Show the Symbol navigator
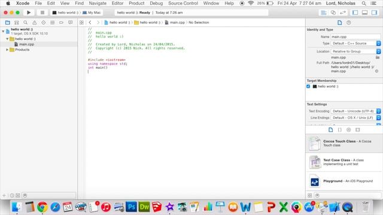Image resolution: width=383 pixels, height=215 pixels. pyautogui.click(x=16, y=23)
